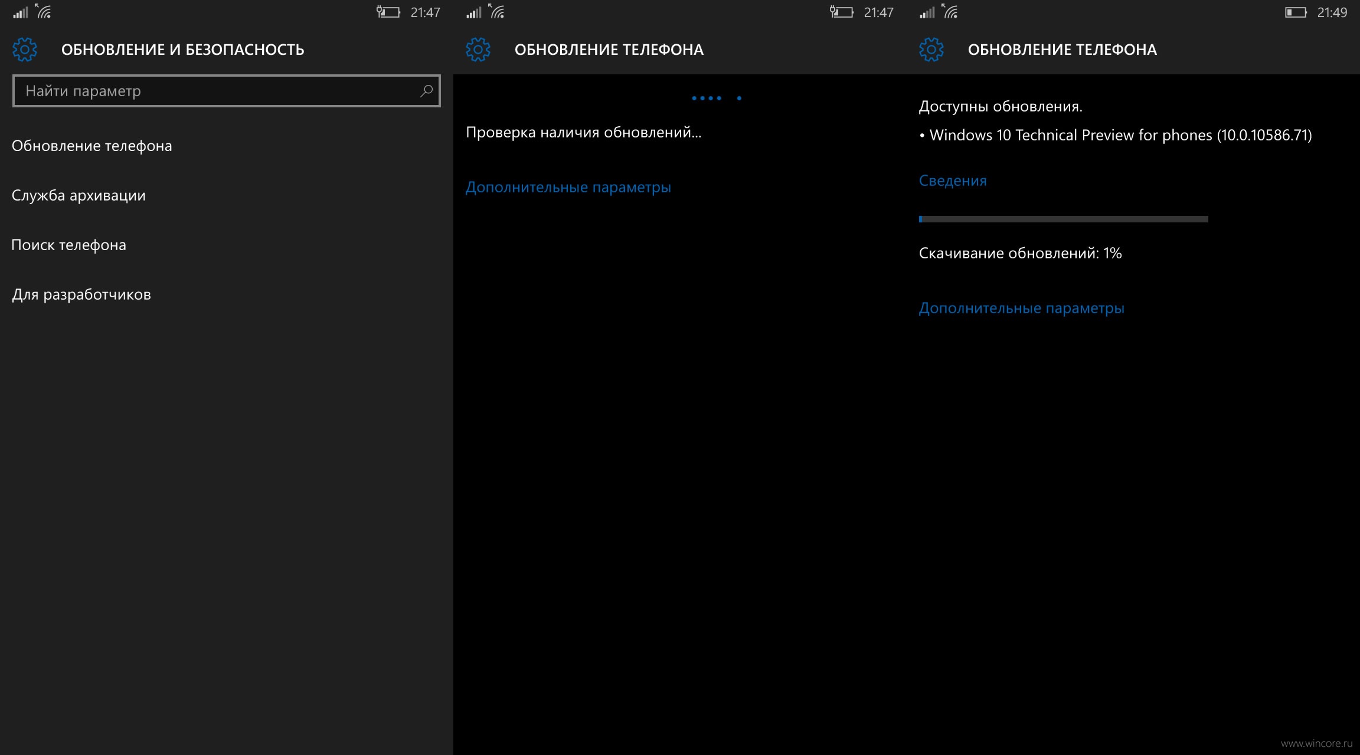The width and height of the screenshot is (1360, 755).
Task: Open Обновление телефона settings item
Action: pos(92,146)
